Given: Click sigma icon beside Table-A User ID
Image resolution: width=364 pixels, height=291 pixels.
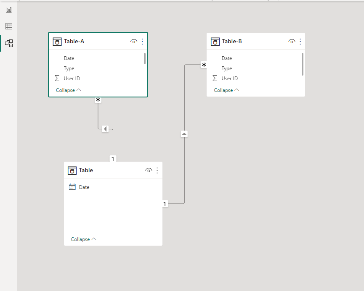Looking at the screenshot, I should (x=57, y=78).
